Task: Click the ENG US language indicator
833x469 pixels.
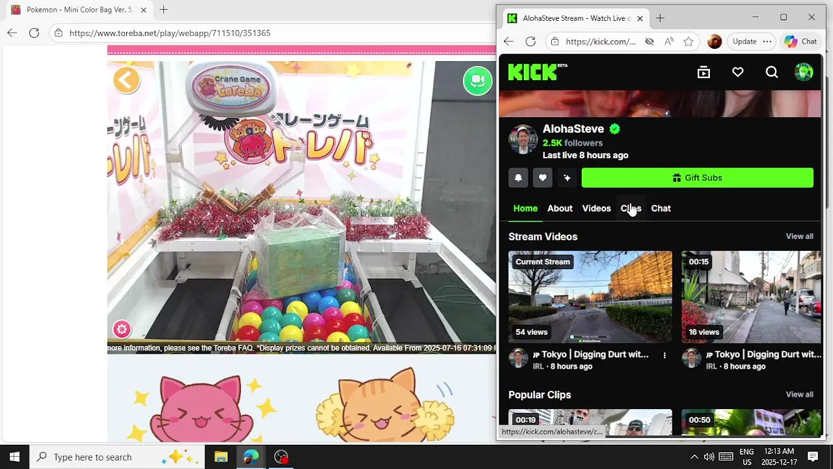Action: point(746,457)
